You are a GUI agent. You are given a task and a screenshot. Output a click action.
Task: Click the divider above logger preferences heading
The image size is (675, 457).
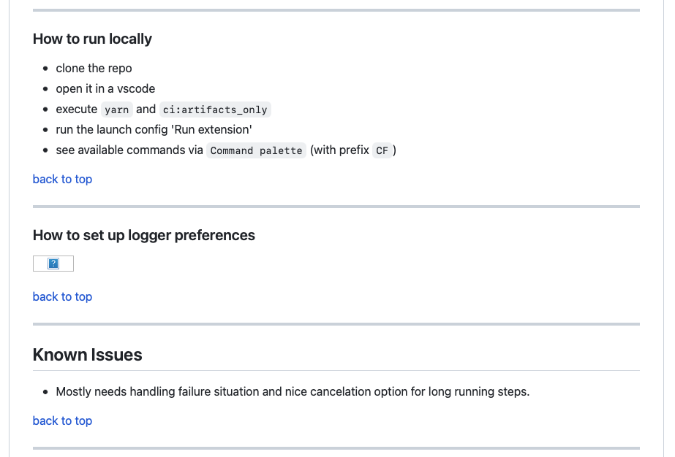pyautogui.click(x=336, y=207)
